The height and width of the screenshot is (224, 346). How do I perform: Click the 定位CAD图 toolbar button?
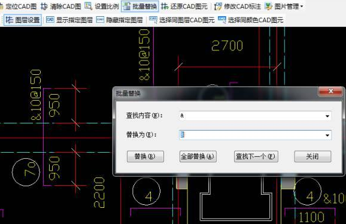(19, 6)
